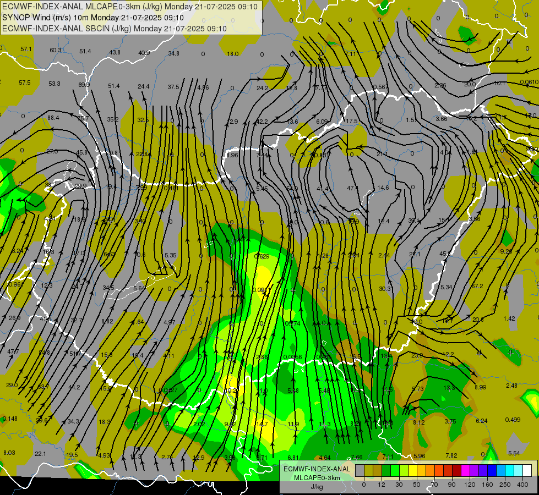This screenshot has height=495, width=539.
Task: Click the map value '22.1'
Action: point(40,454)
